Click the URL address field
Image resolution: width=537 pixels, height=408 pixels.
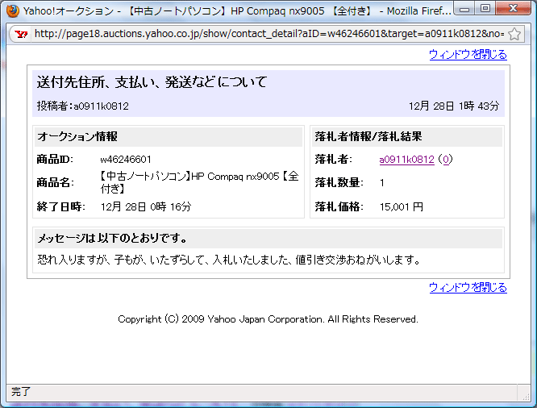tap(269, 34)
